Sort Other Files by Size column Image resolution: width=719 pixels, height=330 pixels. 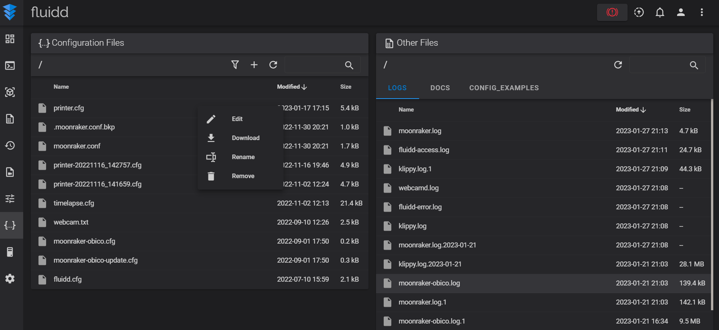(x=685, y=110)
